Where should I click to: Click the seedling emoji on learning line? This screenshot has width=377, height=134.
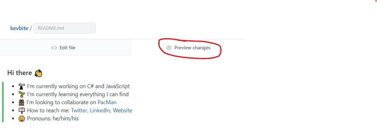click(x=22, y=94)
